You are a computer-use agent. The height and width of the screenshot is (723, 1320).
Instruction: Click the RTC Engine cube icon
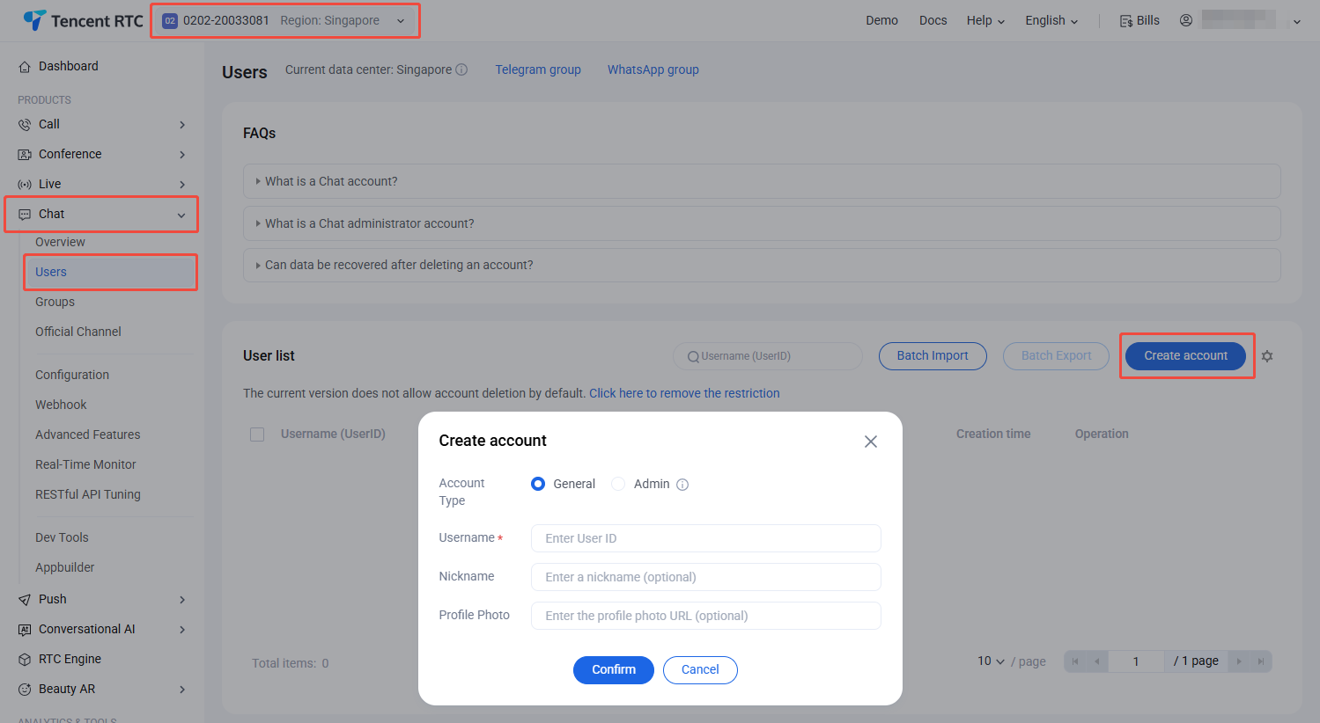(25, 660)
